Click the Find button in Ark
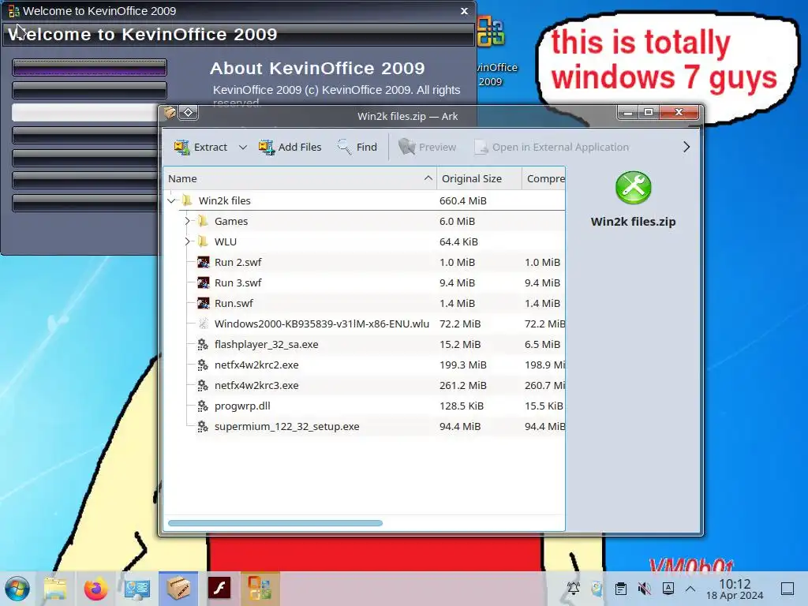Screen dimensions: 808x606 tap(357, 148)
